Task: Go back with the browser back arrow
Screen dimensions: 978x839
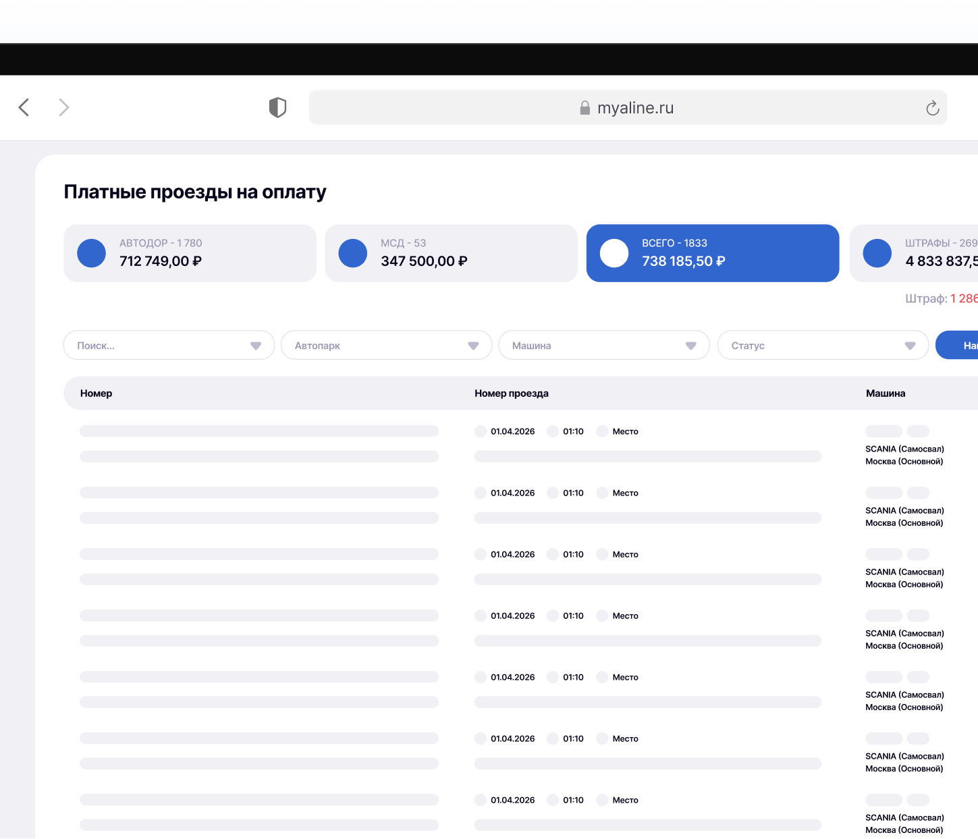Action: tap(24, 107)
